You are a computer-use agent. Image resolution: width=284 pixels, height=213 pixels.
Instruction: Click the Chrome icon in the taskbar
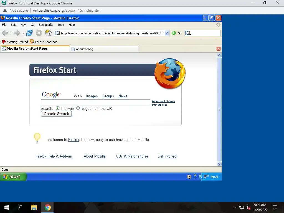tap(48, 207)
